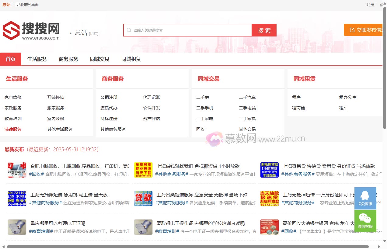Switch to the 同城交易 tab

[99, 59]
